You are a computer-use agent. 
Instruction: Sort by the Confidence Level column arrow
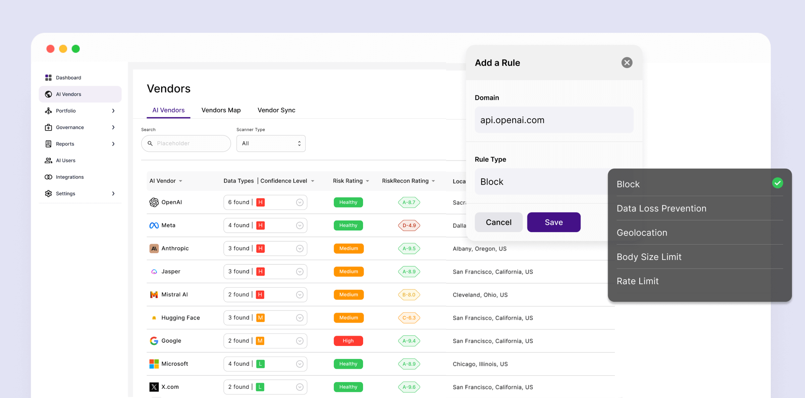(312, 181)
